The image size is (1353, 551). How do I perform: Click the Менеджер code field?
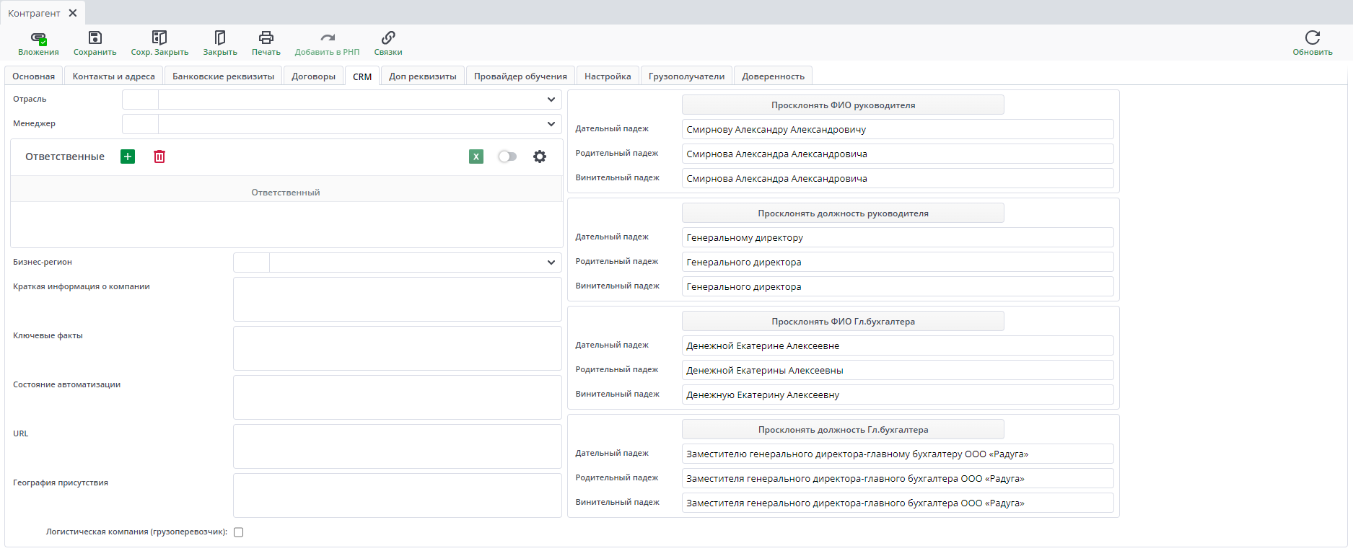(140, 124)
